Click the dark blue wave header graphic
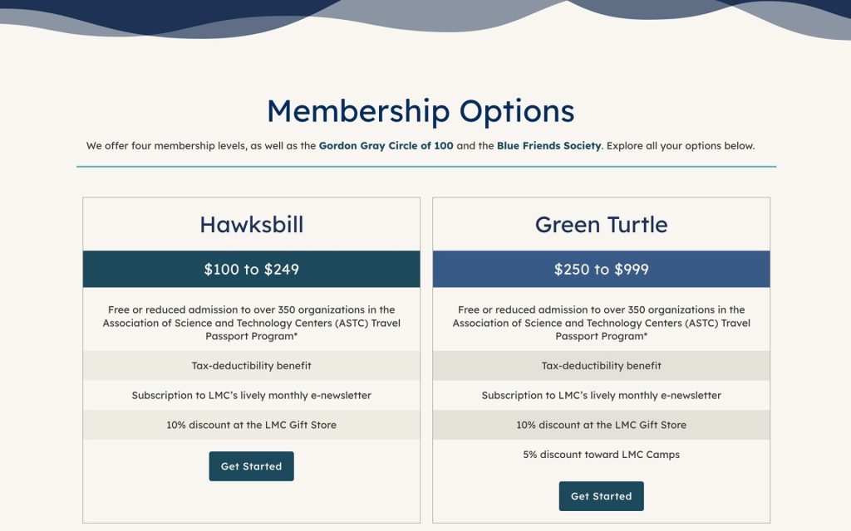Image resolution: width=851 pixels, height=531 pixels. click(x=425, y=17)
